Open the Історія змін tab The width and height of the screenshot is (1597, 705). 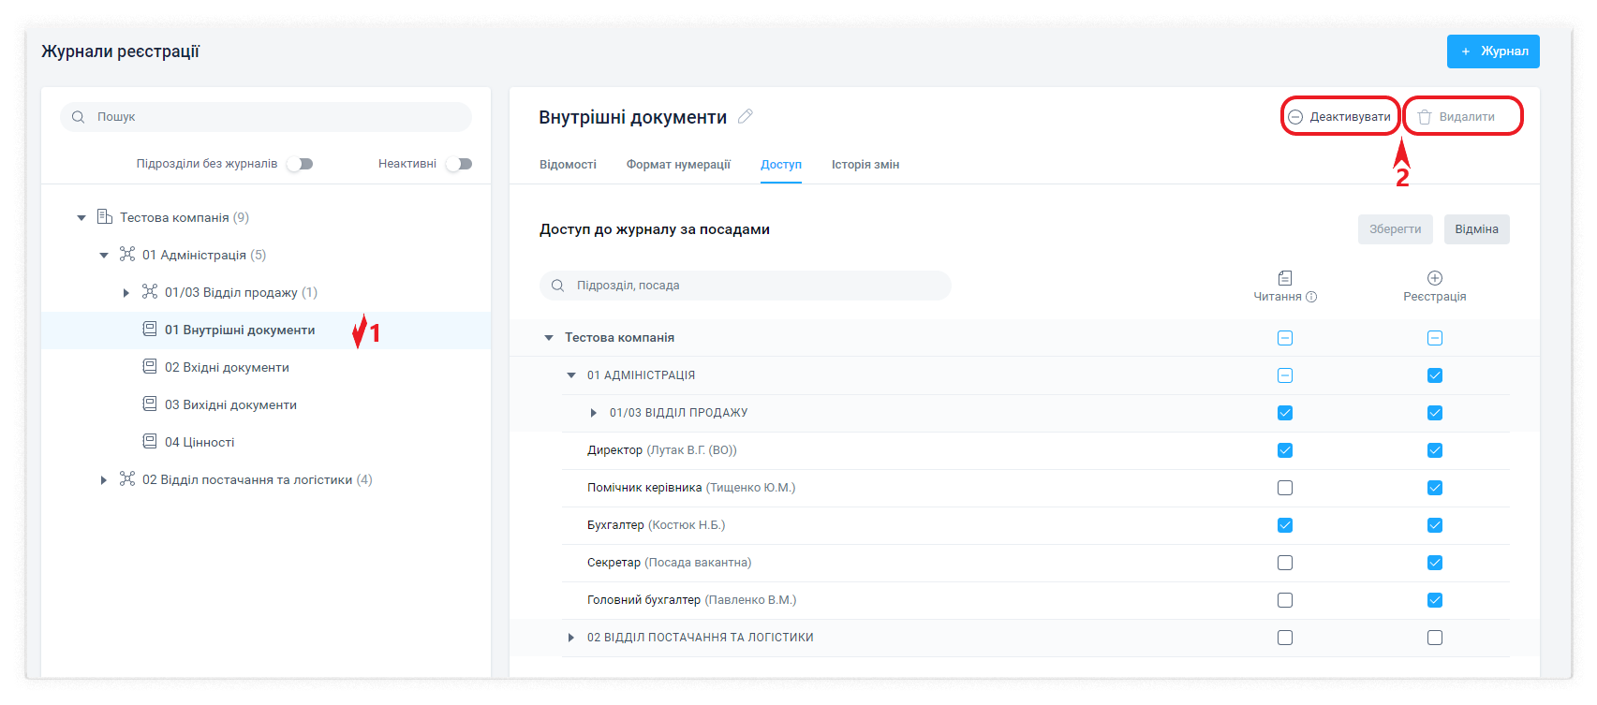865,165
